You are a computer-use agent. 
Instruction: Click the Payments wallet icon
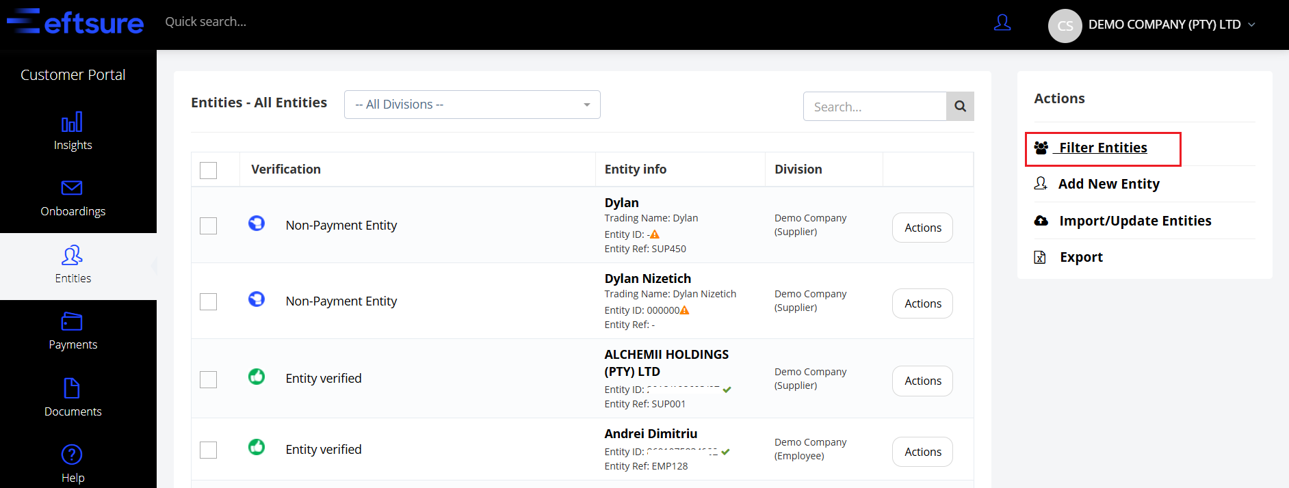72,321
